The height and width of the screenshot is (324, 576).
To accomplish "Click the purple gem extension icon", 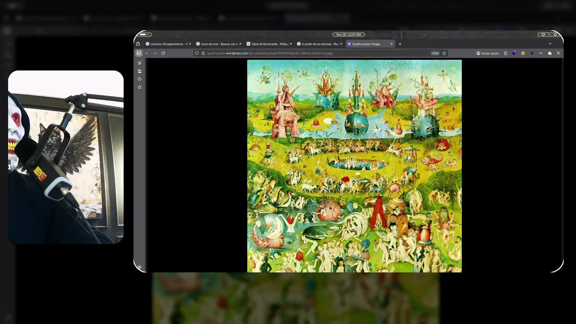I will [x=514, y=53].
